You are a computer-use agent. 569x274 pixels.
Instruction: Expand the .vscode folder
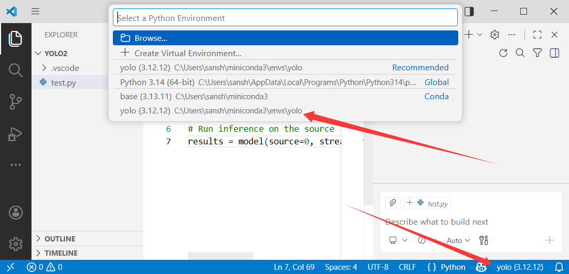(71, 68)
